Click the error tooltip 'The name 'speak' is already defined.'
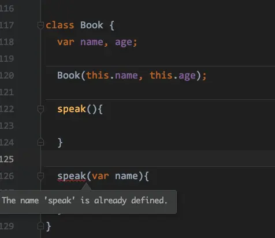This screenshot has width=275, height=238. click(88, 202)
